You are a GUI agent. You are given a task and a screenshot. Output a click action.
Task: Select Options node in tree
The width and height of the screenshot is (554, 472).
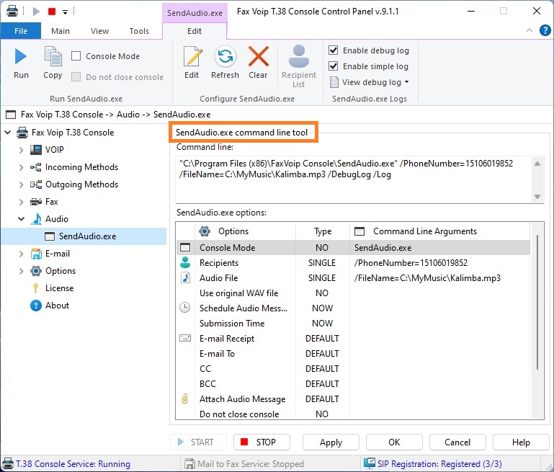[x=61, y=271]
